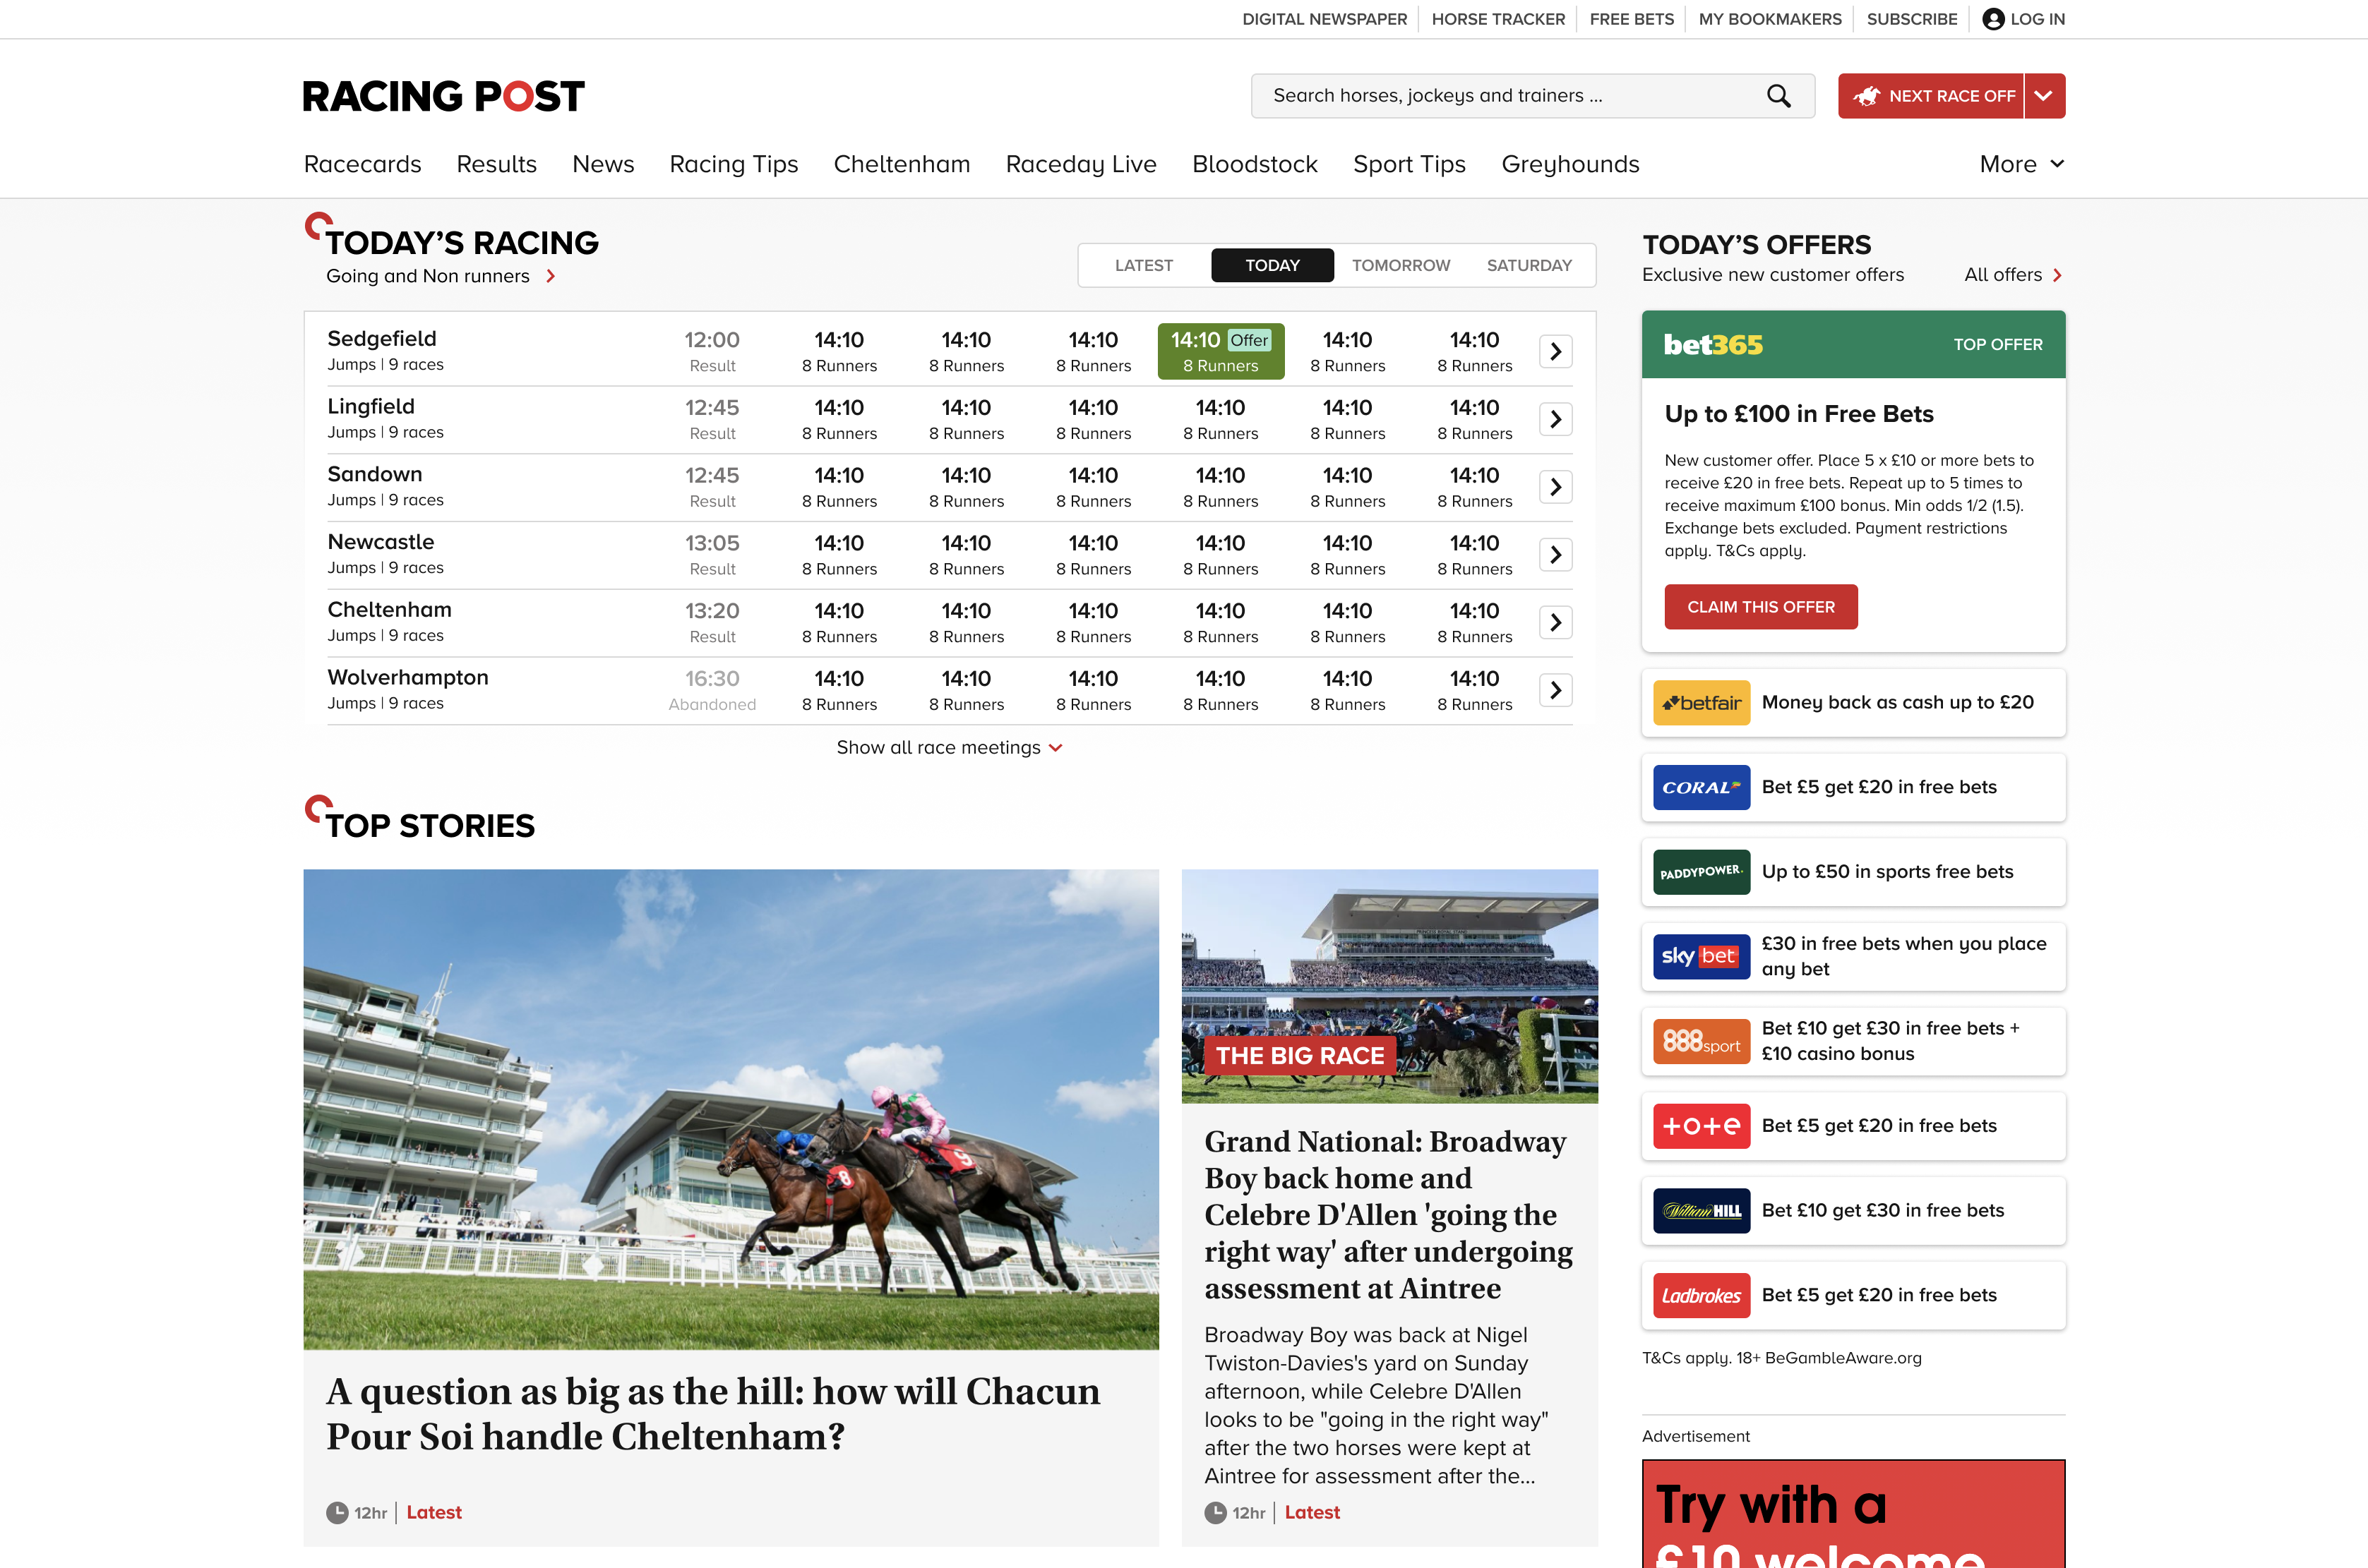Click the Try with a welcome advertisement

[x=1853, y=1514]
